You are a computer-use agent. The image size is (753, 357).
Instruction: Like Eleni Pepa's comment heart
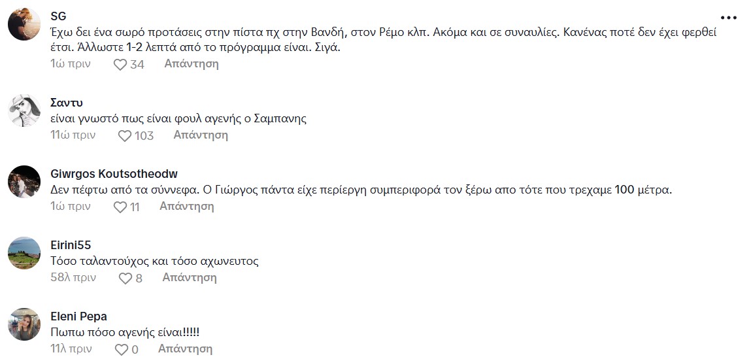coord(121,350)
